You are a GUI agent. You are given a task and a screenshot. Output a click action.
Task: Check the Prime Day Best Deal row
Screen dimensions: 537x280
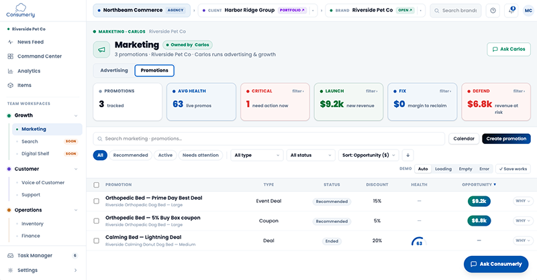point(96,202)
